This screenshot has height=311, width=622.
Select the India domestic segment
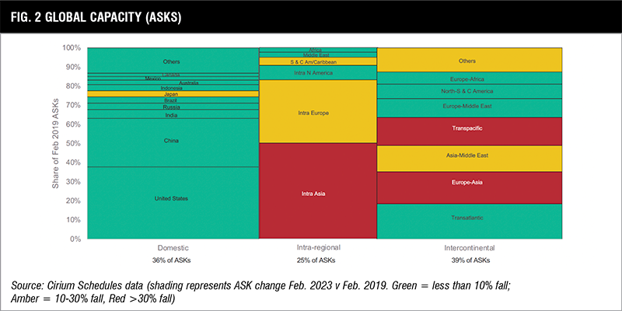[172, 115]
